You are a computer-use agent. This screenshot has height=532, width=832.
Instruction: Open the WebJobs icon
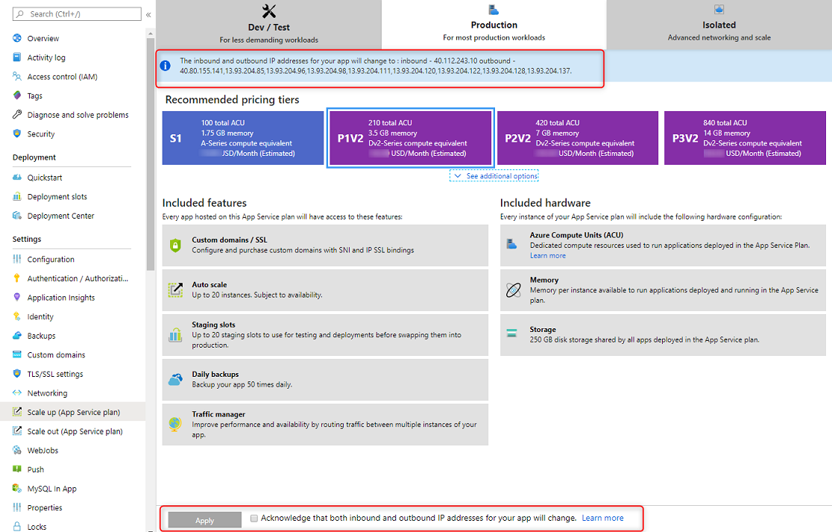pyautogui.click(x=17, y=451)
